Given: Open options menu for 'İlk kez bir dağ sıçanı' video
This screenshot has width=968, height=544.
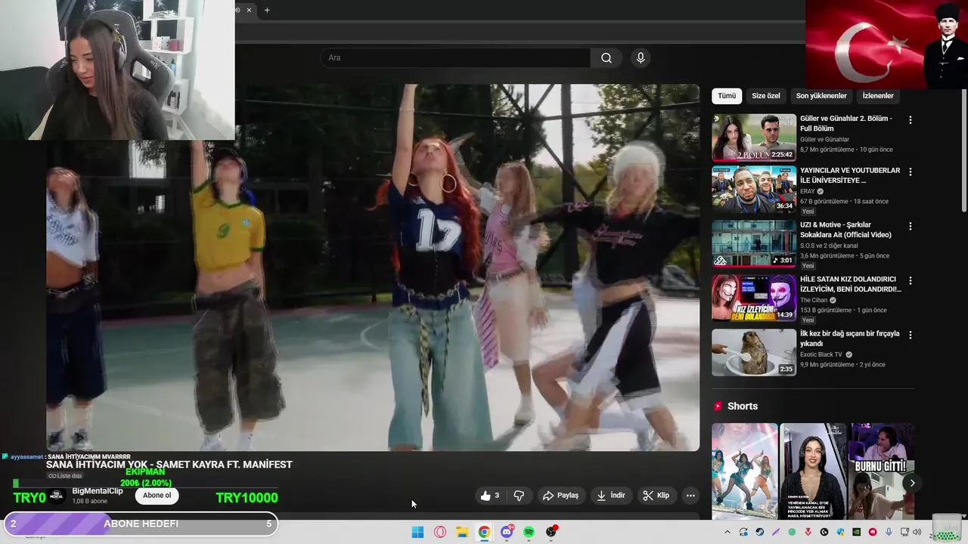Looking at the screenshot, I should pos(910,335).
